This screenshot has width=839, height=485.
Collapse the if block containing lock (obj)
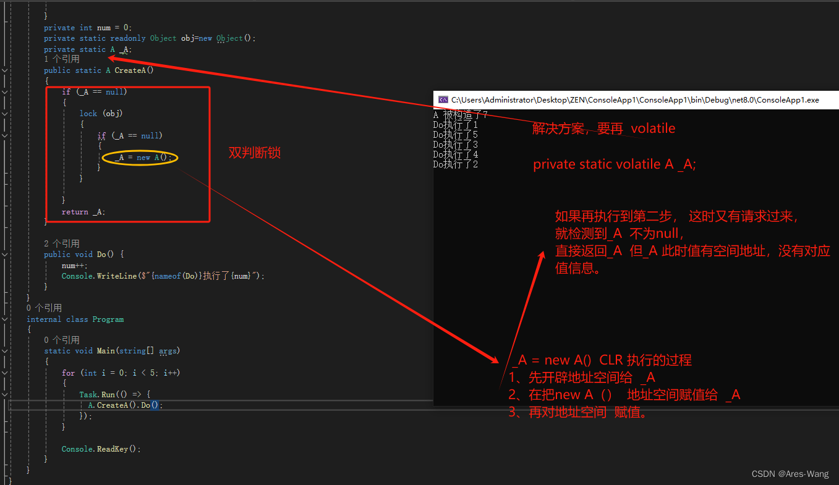pyautogui.click(x=5, y=91)
